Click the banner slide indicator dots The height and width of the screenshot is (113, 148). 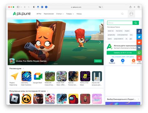pos(56,64)
